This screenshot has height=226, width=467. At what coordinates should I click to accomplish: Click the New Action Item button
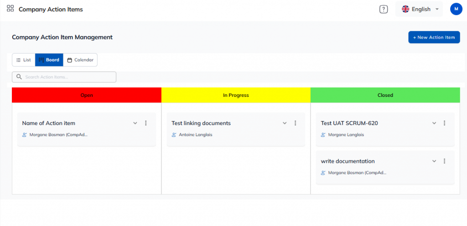[x=434, y=37]
